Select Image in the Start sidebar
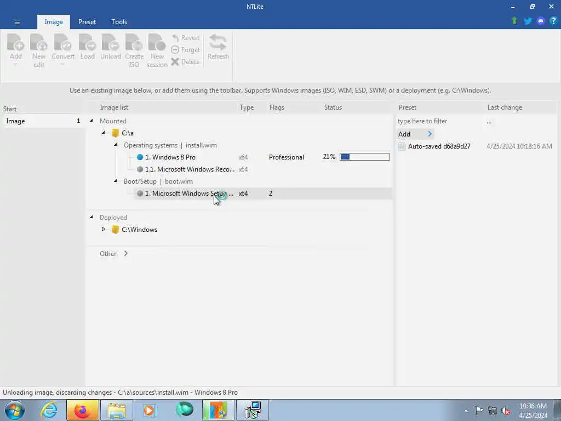Viewport: 561px width, 421px height. (43, 121)
